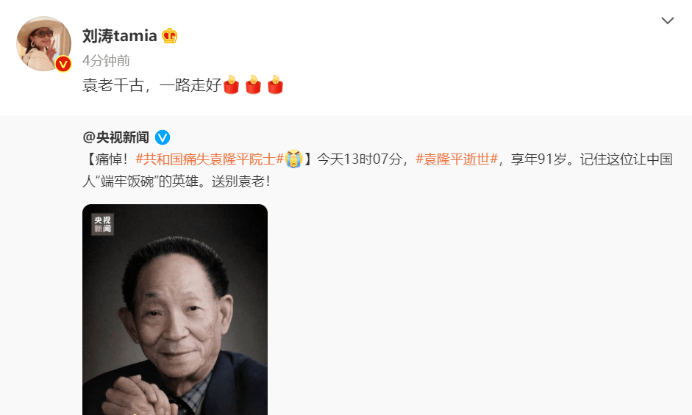Click the post text 袁老千古，一路走好
Viewport: 692px width, 415px height.
(151, 84)
